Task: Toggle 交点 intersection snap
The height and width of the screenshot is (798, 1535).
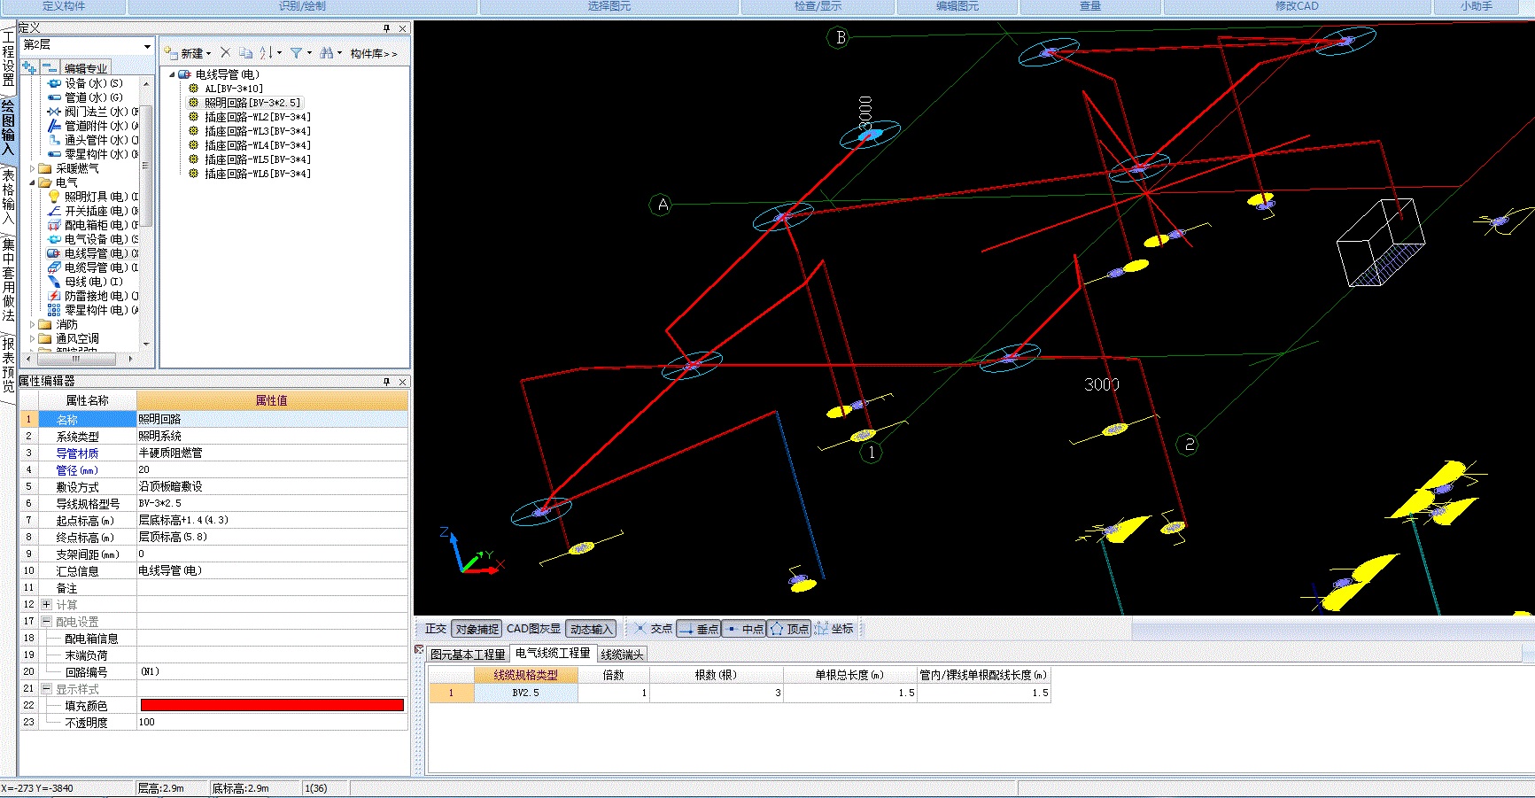Action: 652,629
